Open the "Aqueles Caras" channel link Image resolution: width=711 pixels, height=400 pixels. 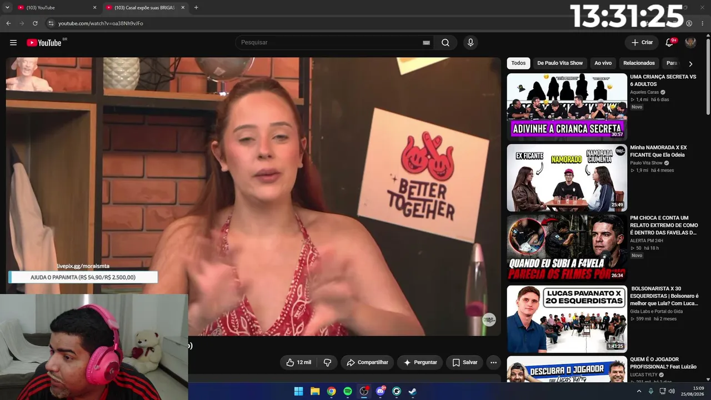(x=644, y=92)
